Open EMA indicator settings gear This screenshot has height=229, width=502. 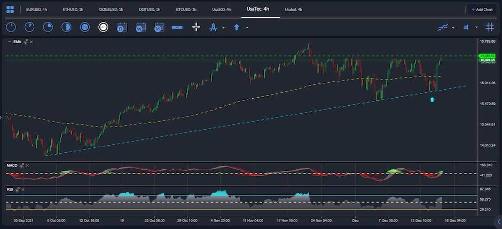click(x=26, y=42)
